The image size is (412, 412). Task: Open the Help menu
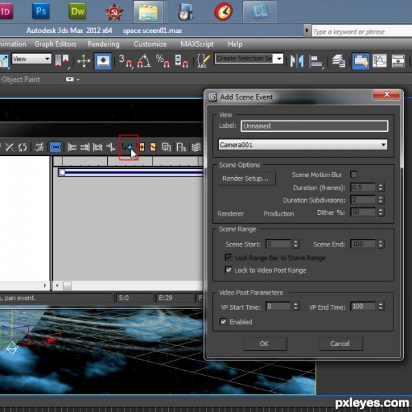(x=235, y=44)
